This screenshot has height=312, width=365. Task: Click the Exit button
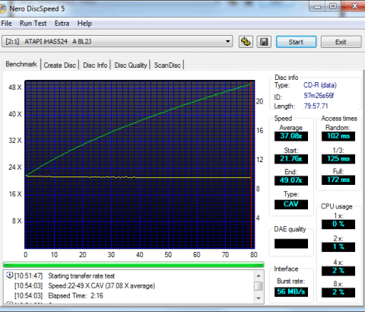[341, 42]
